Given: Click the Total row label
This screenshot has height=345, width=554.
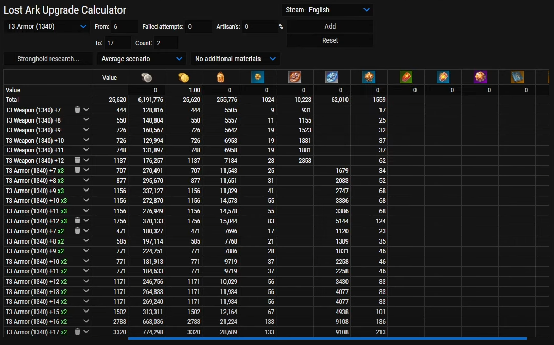Looking at the screenshot, I should point(12,100).
